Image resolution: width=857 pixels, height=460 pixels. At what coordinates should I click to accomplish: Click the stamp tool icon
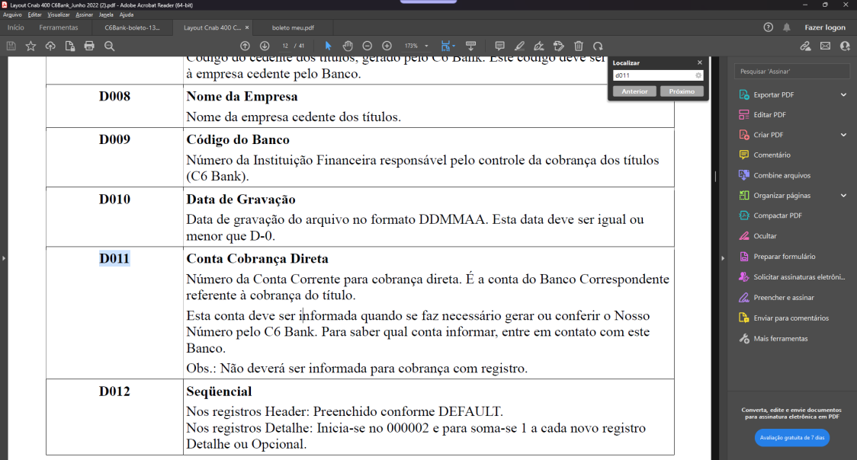coord(559,46)
